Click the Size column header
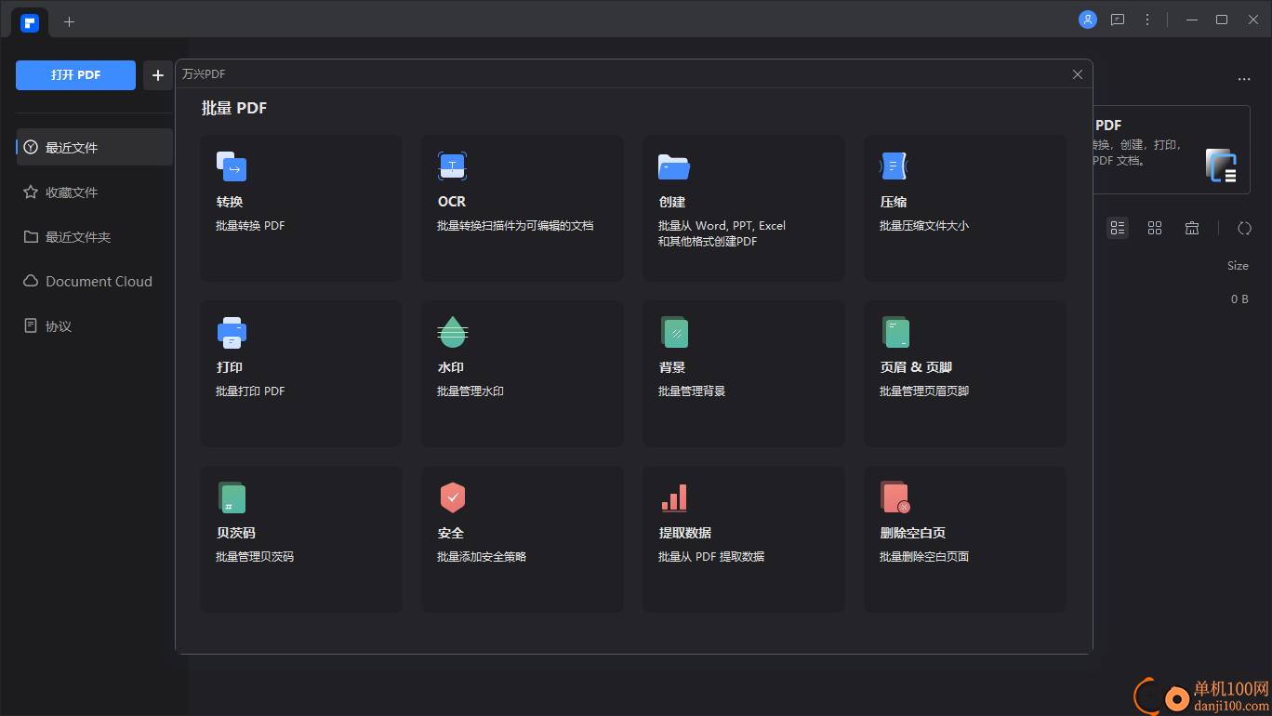Screen dimensions: 1272x716 (x=1238, y=266)
